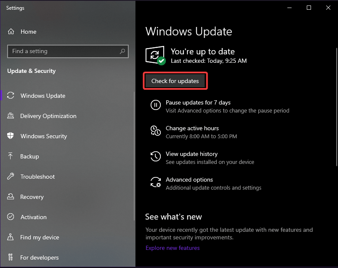Open Activation settings

[33, 217]
